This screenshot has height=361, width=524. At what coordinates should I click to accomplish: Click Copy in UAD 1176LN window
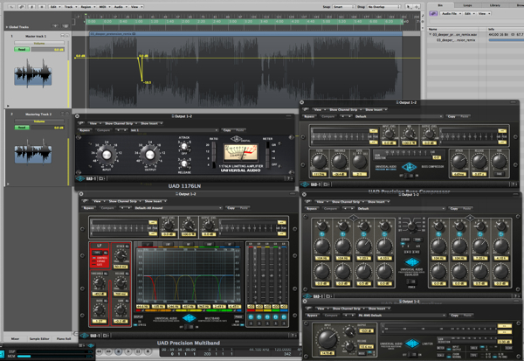[x=227, y=130]
